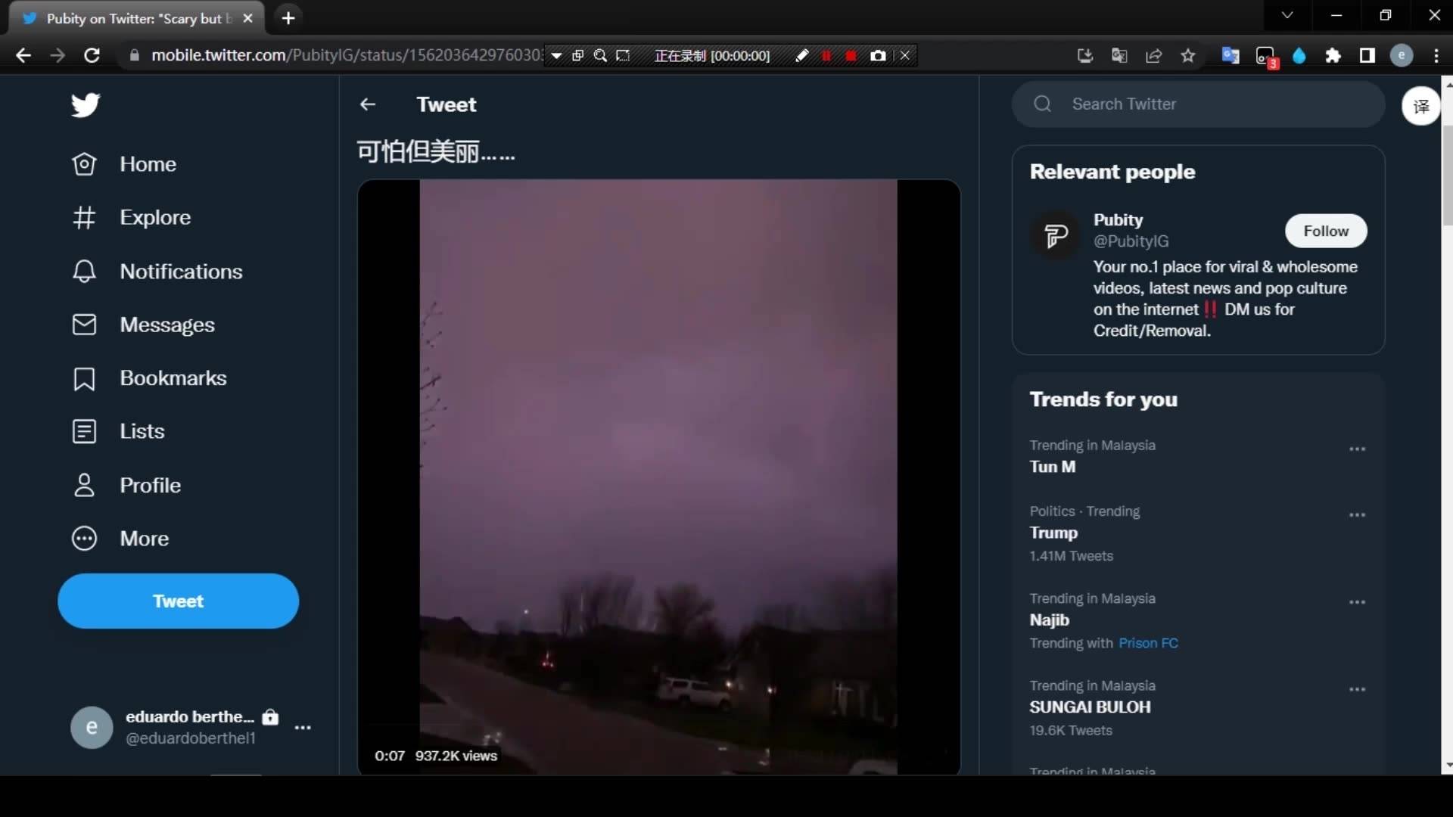The width and height of the screenshot is (1453, 817).
Task: Click the back arrow beside Tweet heading
Action: [x=368, y=104]
